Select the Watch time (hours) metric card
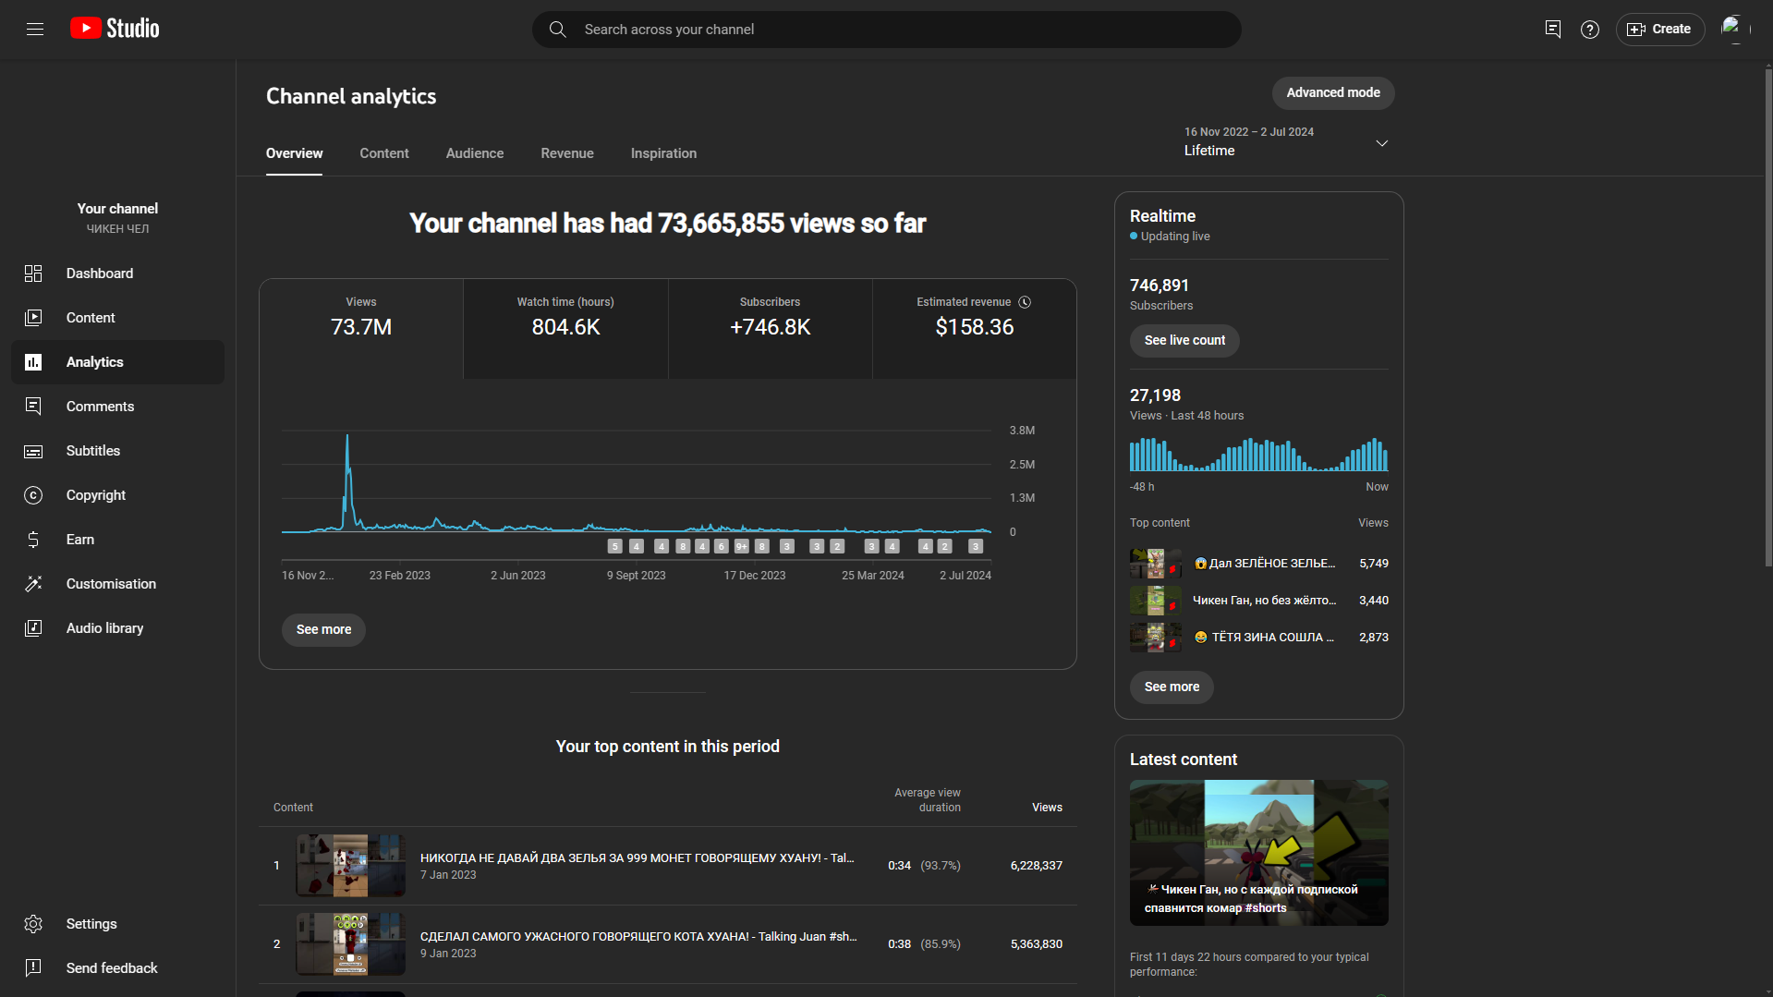 (x=565, y=328)
